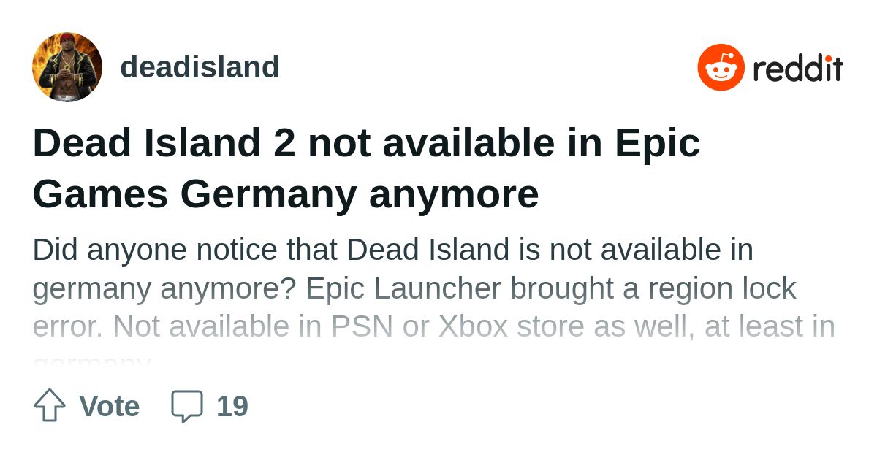
Task: Click 'Epic' in the post title
Action: pos(657,143)
